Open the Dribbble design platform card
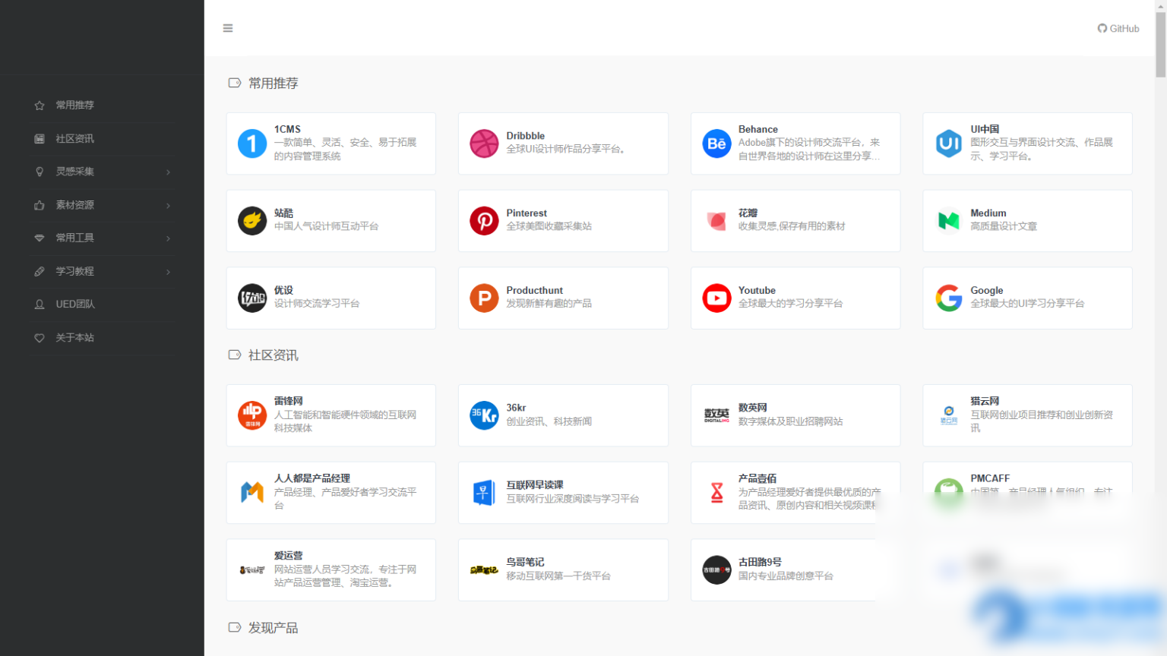The image size is (1167, 656). pyautogui.click(x=562, y=143)
